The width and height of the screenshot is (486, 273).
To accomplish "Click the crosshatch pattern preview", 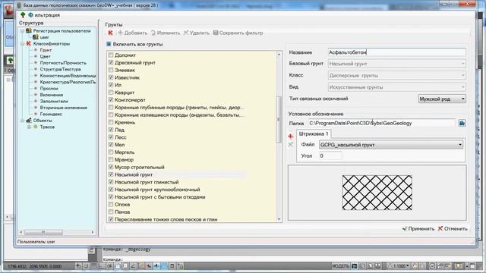I will point(377,193).
